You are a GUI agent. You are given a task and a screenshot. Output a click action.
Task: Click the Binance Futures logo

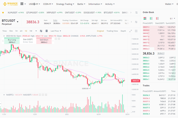[10, 4]
